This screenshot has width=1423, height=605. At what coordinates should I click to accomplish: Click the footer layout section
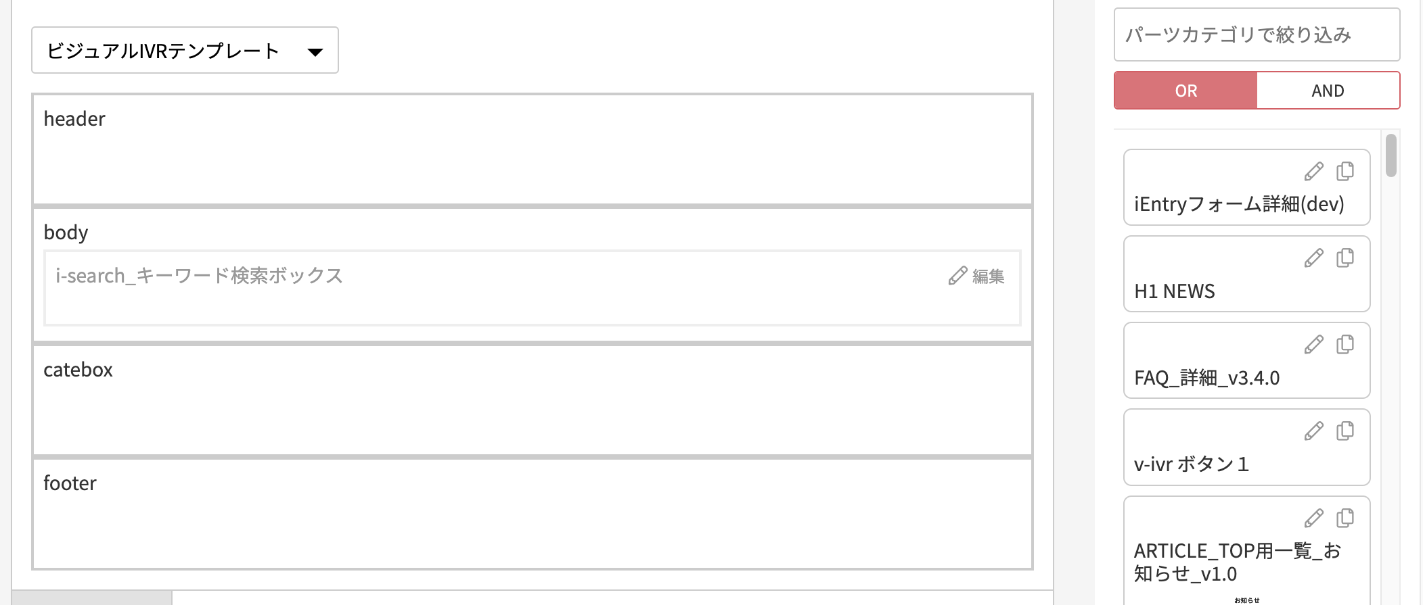(533, 514)
